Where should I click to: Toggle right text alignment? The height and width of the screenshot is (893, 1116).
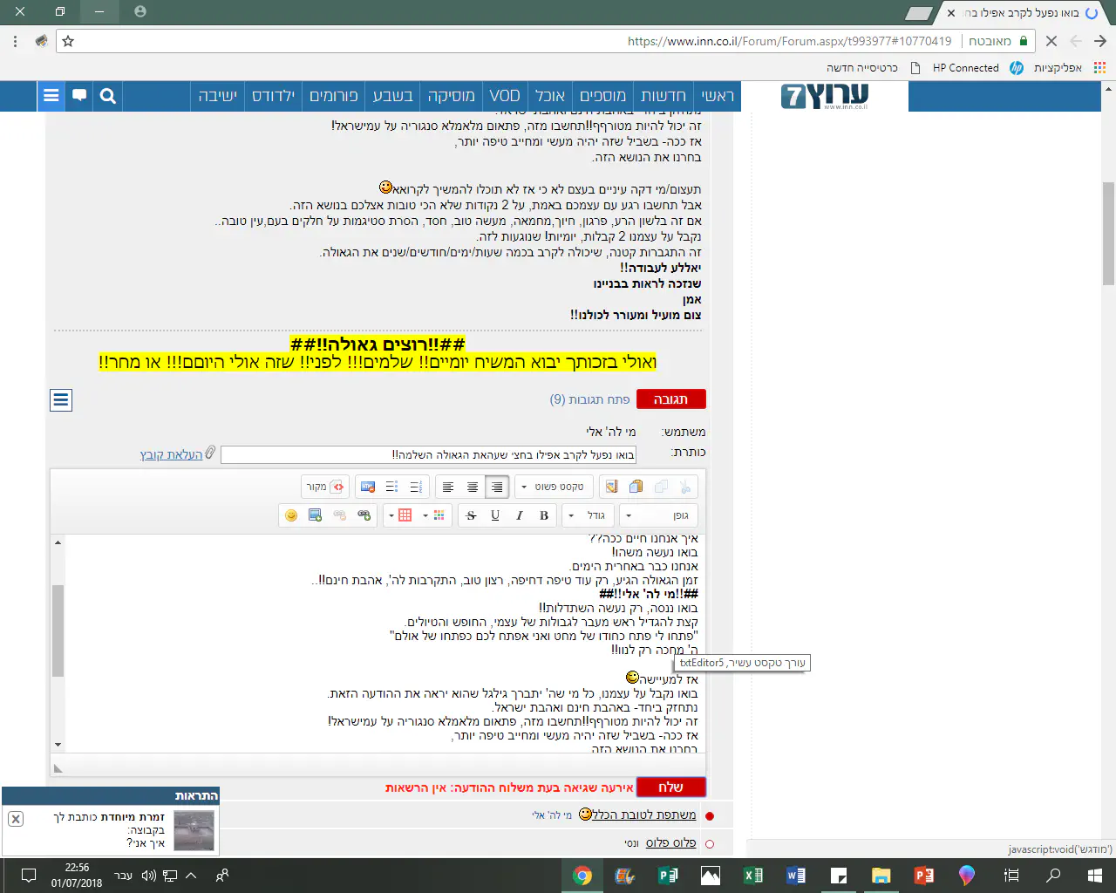[x=497, y=487]
